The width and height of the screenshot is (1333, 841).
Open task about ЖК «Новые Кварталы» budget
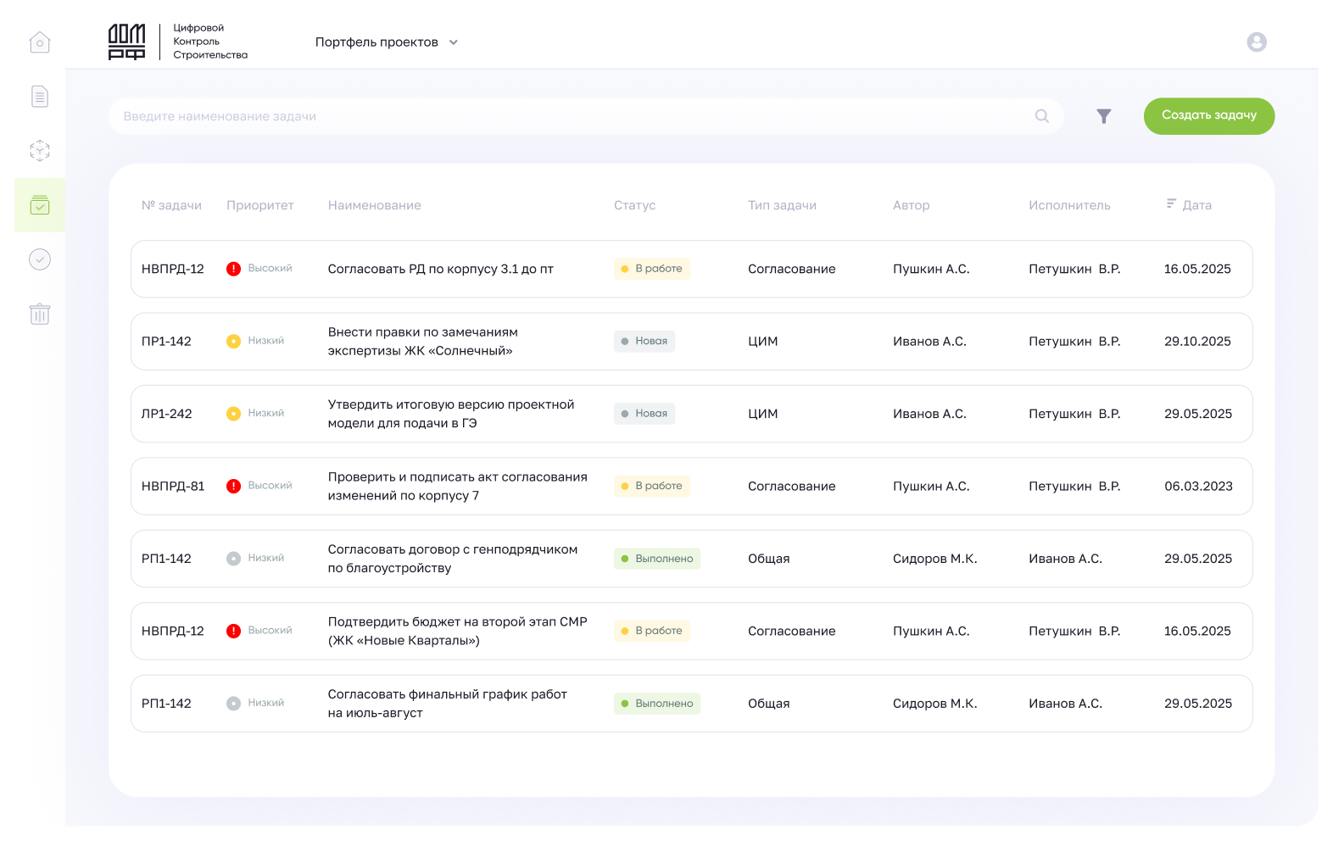(x=457, y=631)
